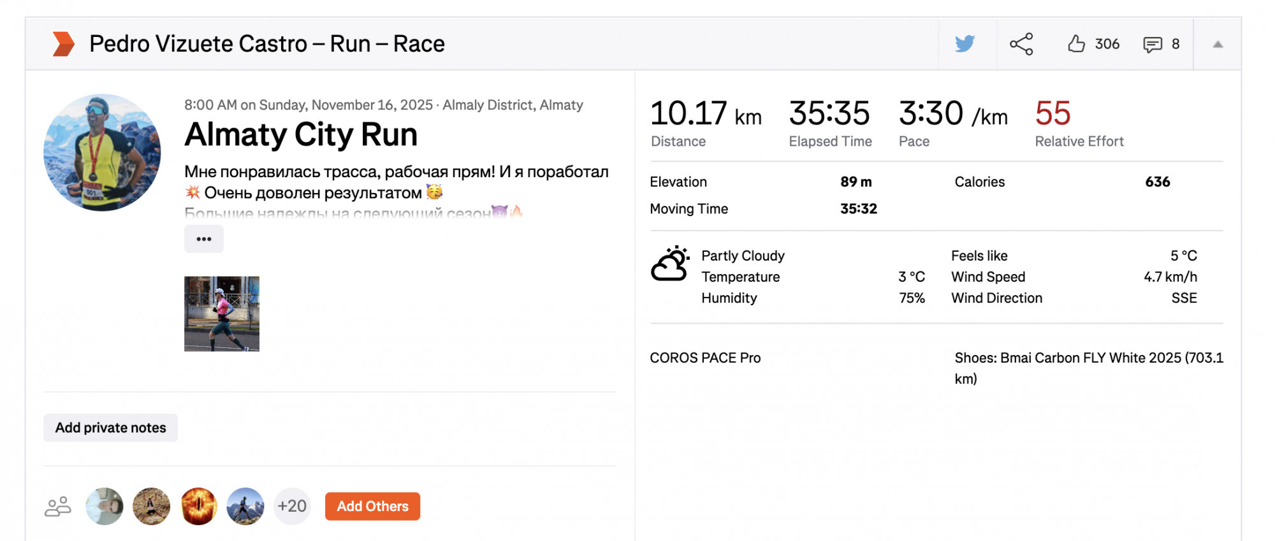Image resolution: width=1275 pixels, height=541 pixels.
Task: Open the Bmai Carbon FLY shoes entry
Action: (1088, 358)
